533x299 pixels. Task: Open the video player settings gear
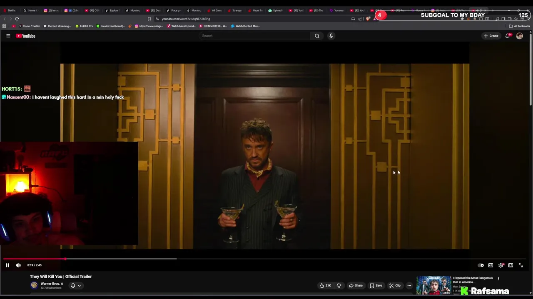tap(501, 265)
